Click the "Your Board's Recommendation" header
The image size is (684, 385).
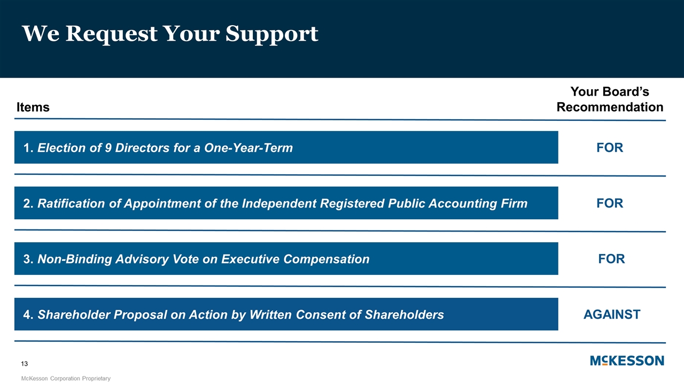pos(610,99)
